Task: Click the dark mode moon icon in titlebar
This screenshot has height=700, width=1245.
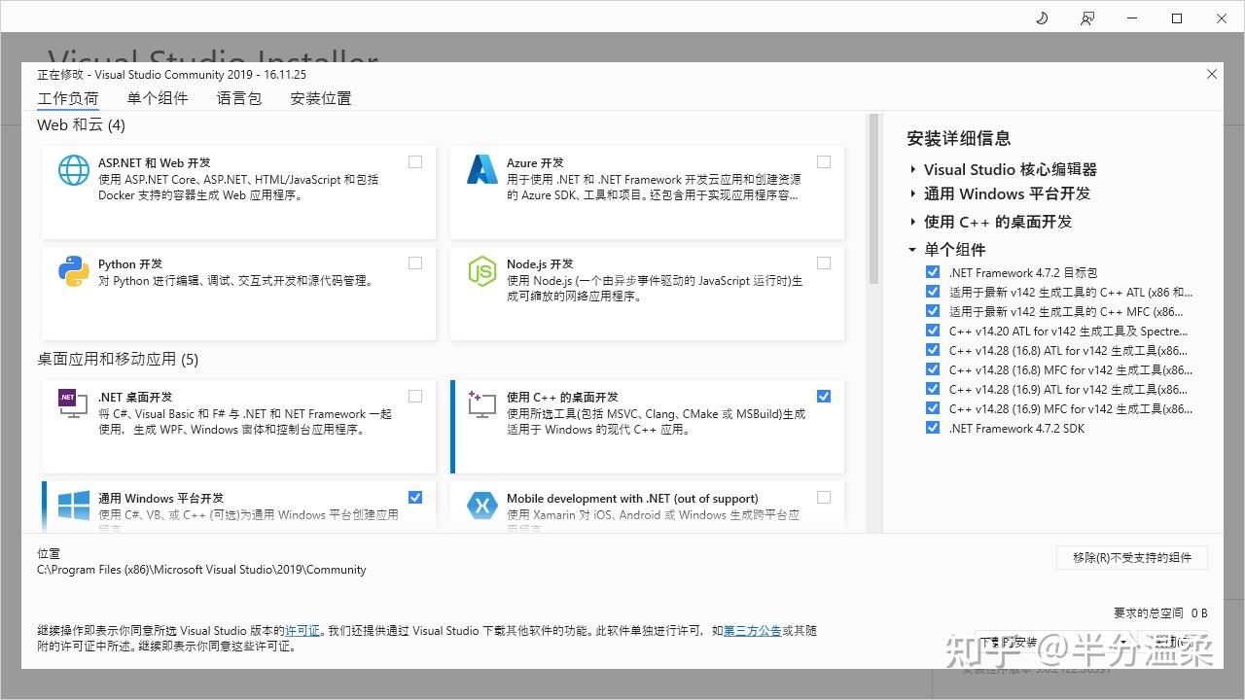Action: 1041,17
